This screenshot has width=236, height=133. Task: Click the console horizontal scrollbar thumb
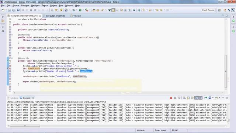point(25,126)
